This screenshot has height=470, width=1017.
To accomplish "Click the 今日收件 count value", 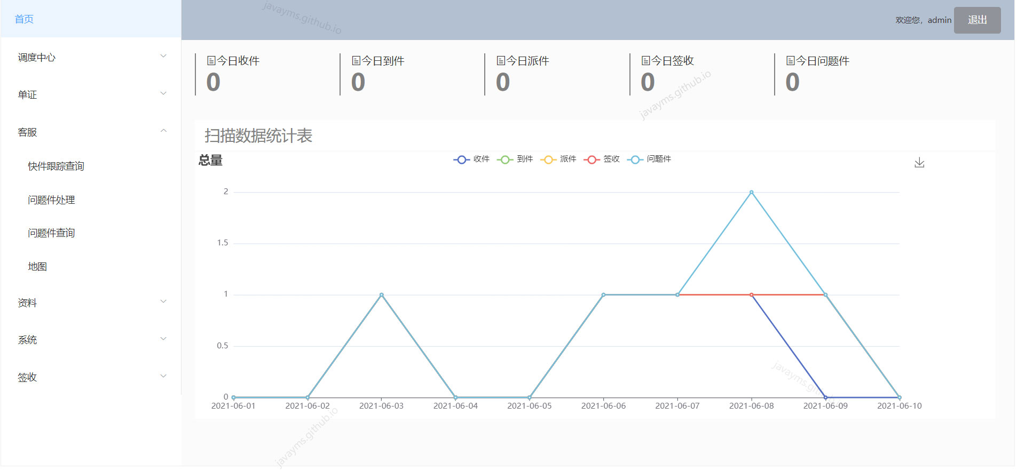I will tap(213, 82).
